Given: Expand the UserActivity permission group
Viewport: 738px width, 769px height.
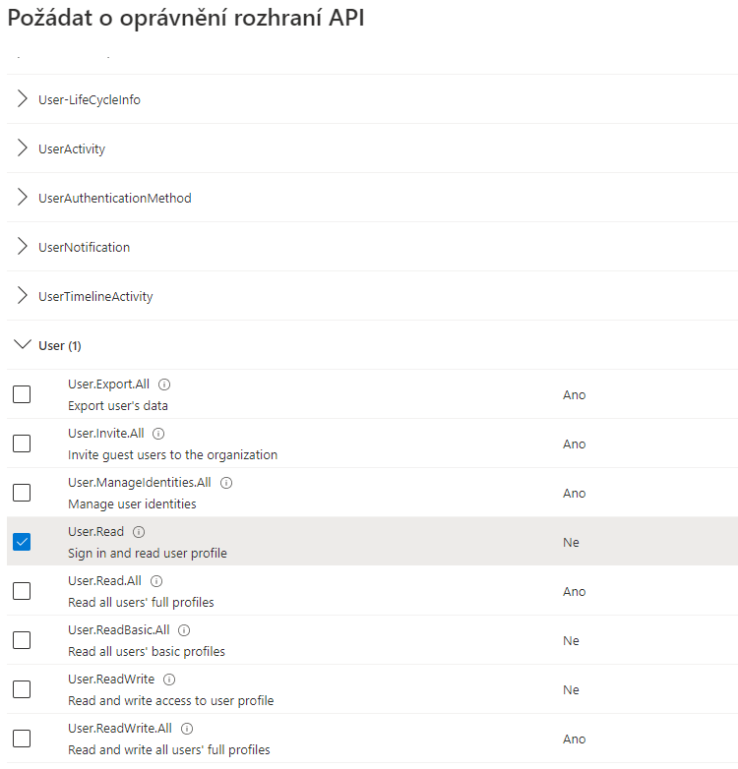Looking at the screenshot, I should (24, 148).
